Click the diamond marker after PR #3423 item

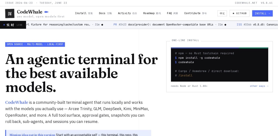click(225, 25)
